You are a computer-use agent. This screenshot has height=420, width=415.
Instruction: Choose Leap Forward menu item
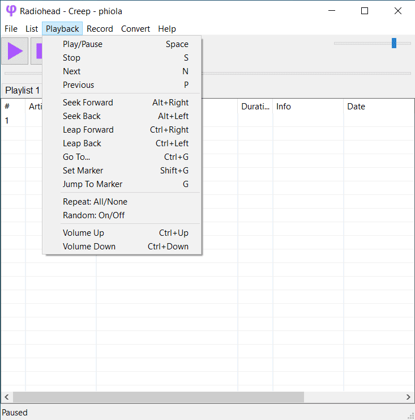tap(122, 130)
